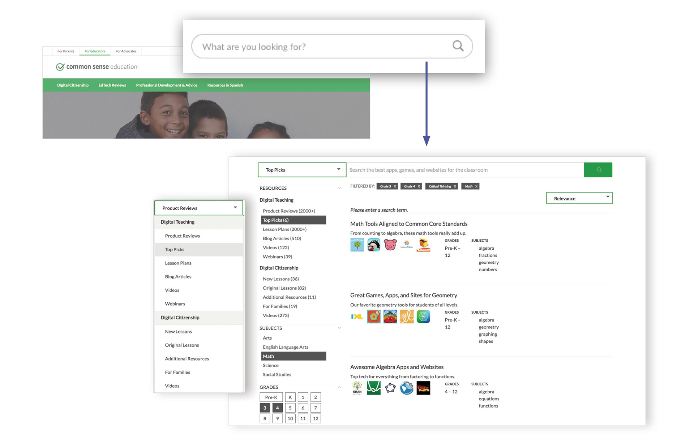The width and height of the screenshot is (694, 448).
Task: Choose Original Lessons in the dropdown list
Action: coord(199,345)
